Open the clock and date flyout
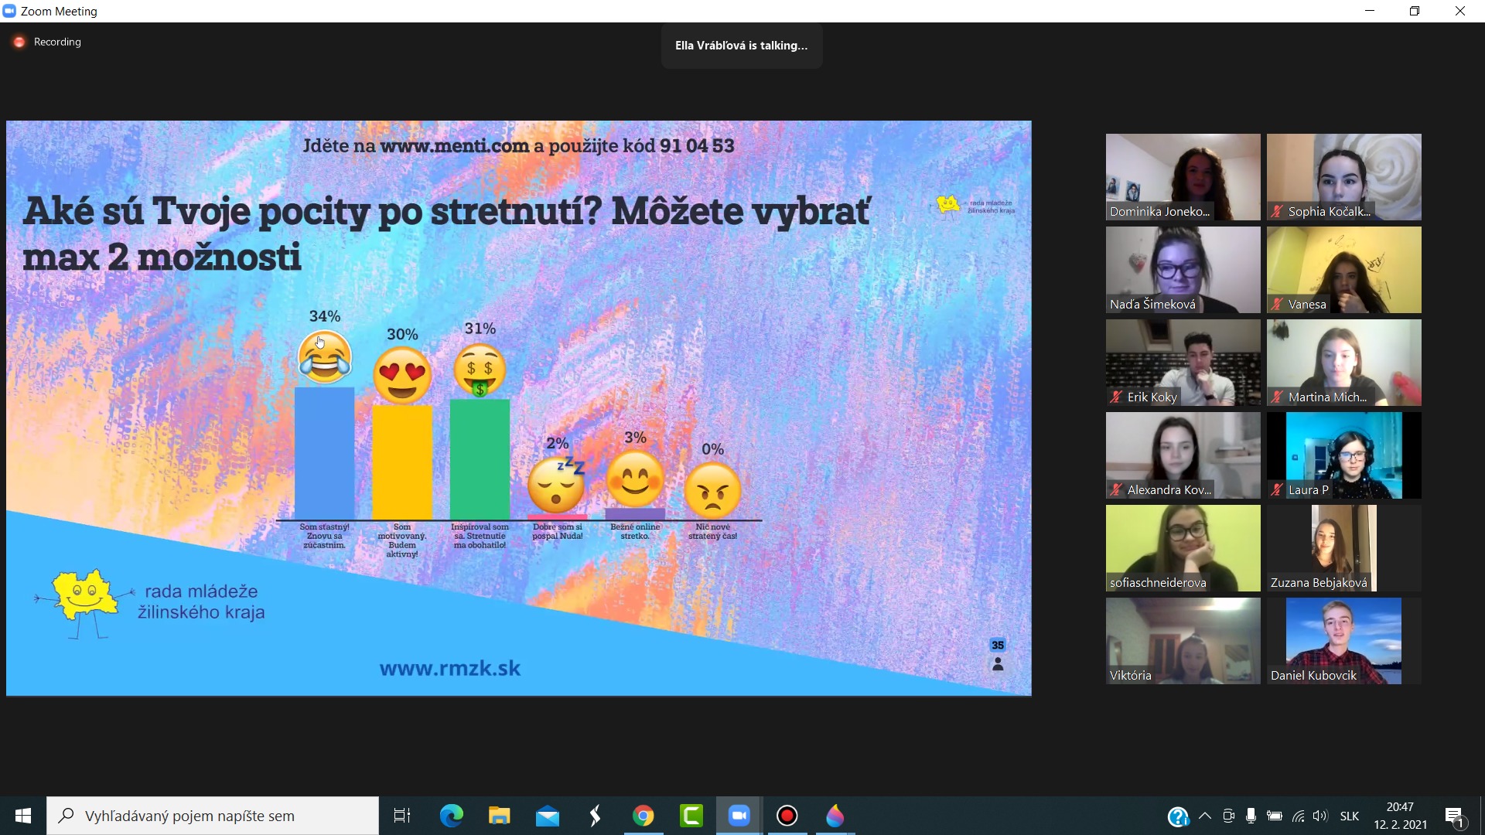This screenshot has width=1485, height=835. click(1400, 816)
